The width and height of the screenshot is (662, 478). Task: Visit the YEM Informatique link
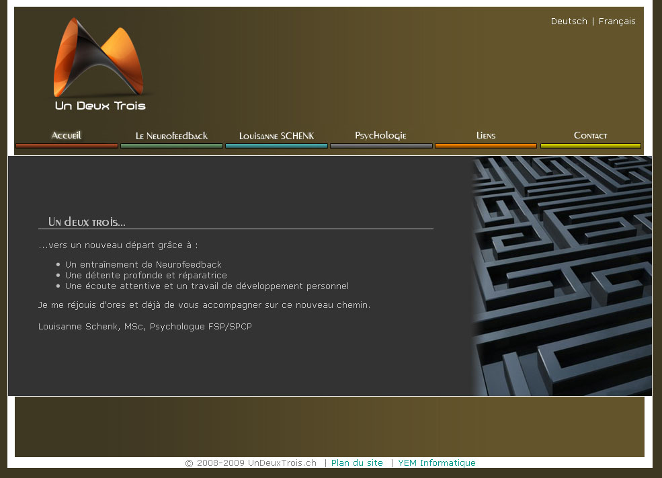pyautogui.click(x=437, y=463)
